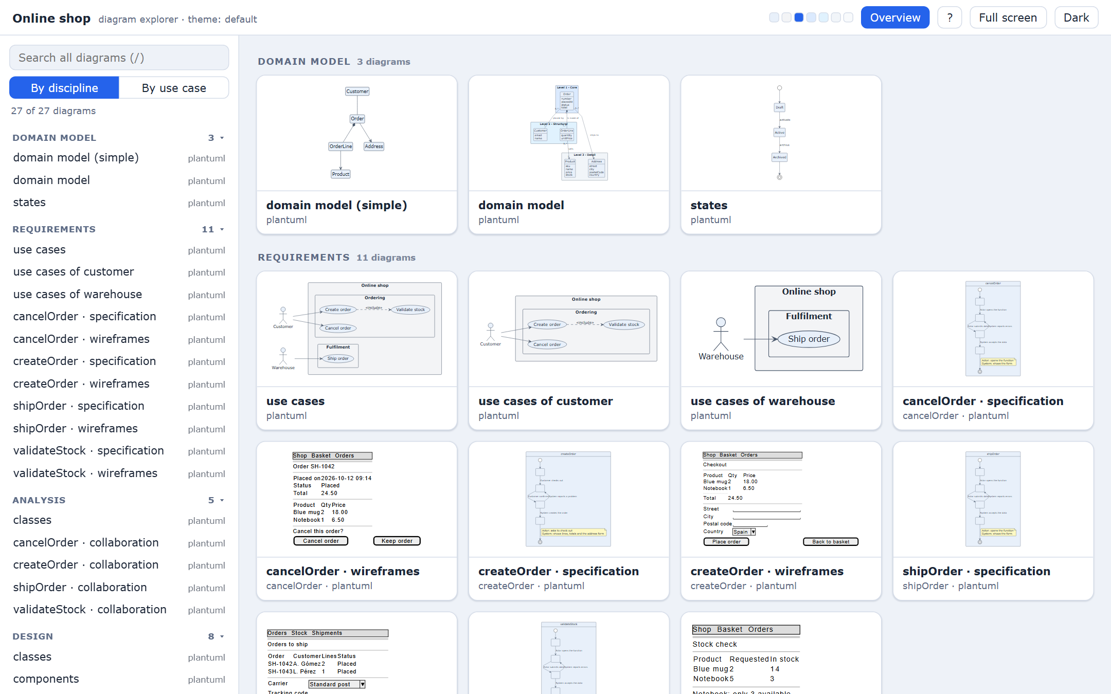Collapse the DOMAIN MODEL sidebar section
Screen dimensions: 1111x694
pos(119,138)
